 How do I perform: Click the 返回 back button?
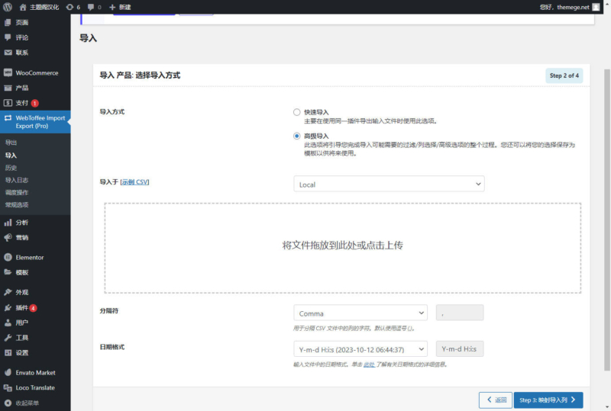point(496,400)
